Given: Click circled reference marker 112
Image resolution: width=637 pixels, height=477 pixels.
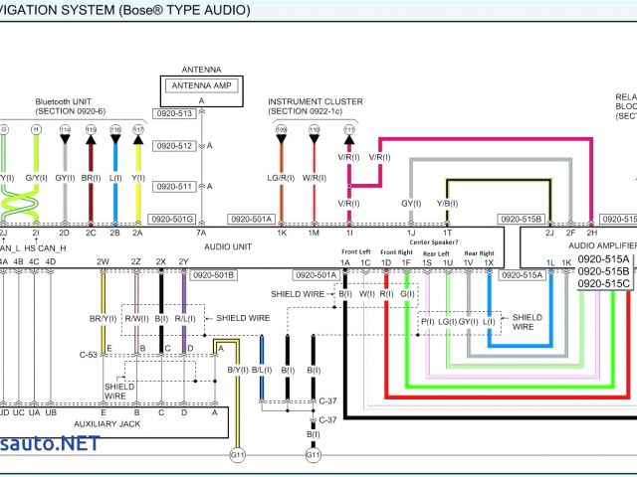Looking at the screenshot, I should pos(315,130).
